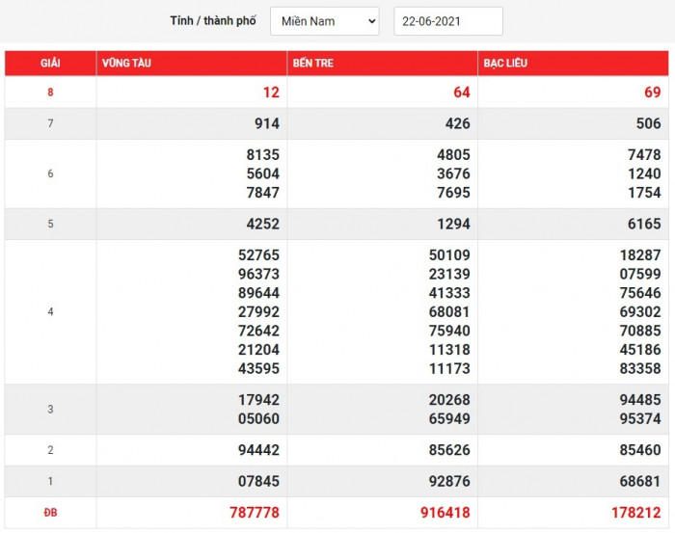The height and width of the screenshot is (533, 675).
Task: Click the date field showing 22-06-2021
Action: 448,21
